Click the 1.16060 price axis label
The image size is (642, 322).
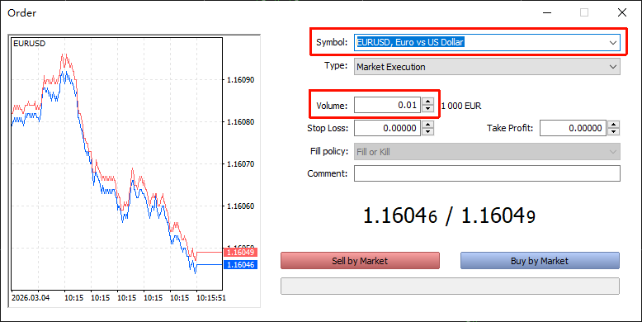[x=240, y=206]
